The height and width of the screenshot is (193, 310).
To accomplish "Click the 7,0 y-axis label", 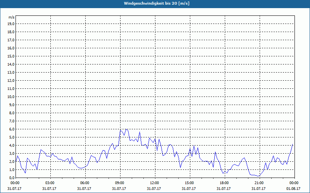I will coord(12,121).
